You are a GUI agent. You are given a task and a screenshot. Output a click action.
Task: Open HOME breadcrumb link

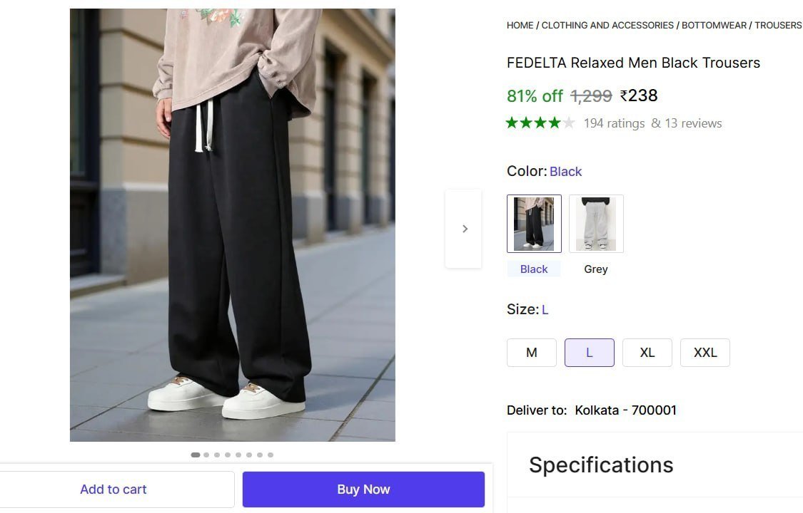[520, 25]
